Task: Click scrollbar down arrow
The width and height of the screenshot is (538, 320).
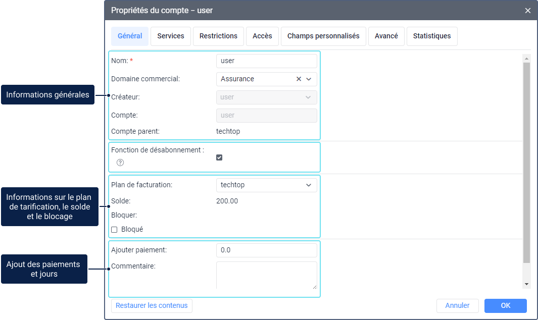Action: pyautogui.click(x=526, y=284)
